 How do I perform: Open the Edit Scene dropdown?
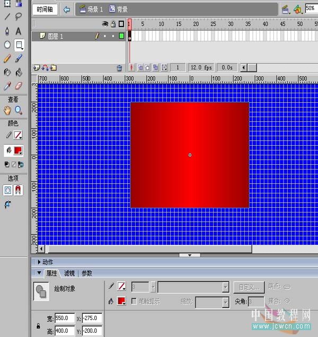click(285, 9)
